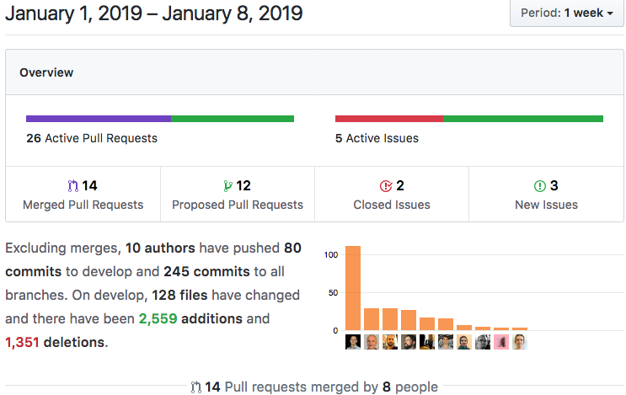Click the branch icon beside 12 proposed

coord(227,186)
